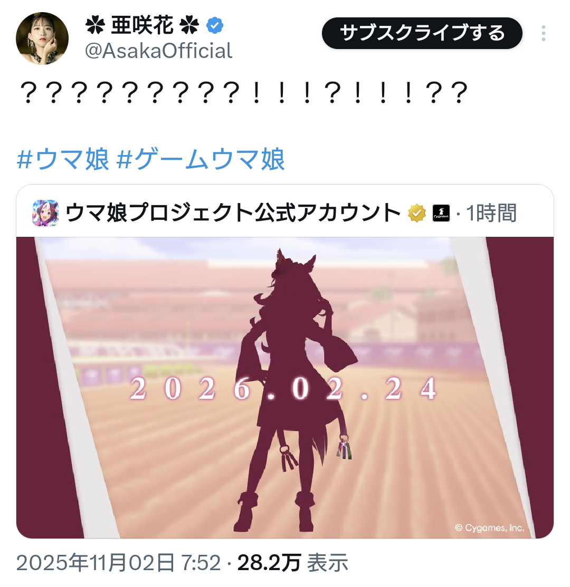Click the post date 2025年11月02日 7:52

pos(118,563)
